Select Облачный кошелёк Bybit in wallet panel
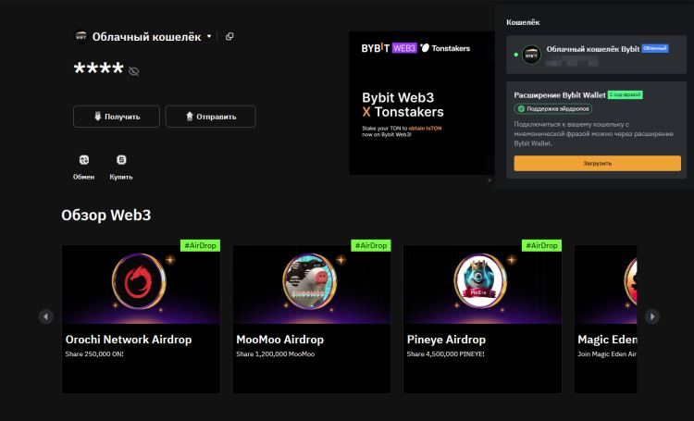 click(596, 55)
